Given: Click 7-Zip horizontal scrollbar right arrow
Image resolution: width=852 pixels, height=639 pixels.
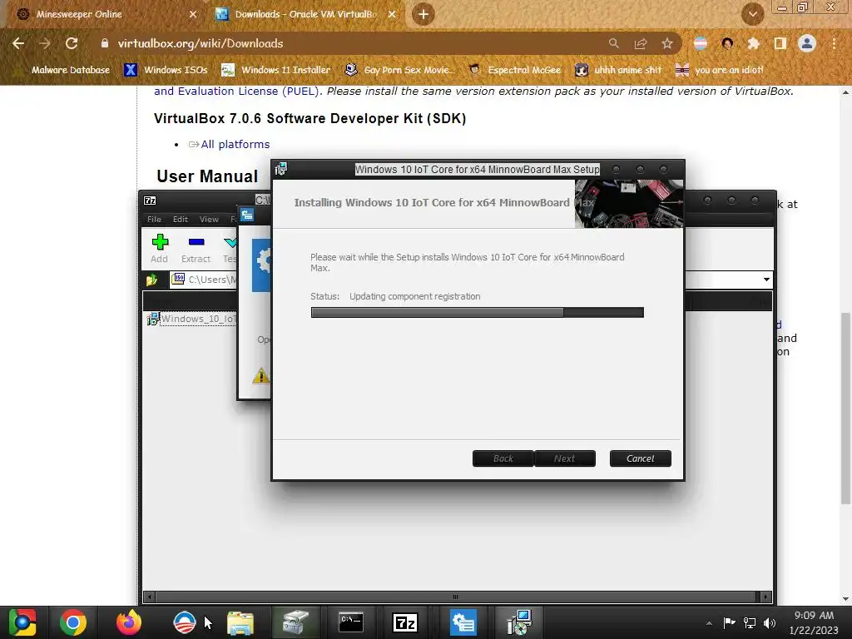Looking at the screenshot, I should (765, 597).
